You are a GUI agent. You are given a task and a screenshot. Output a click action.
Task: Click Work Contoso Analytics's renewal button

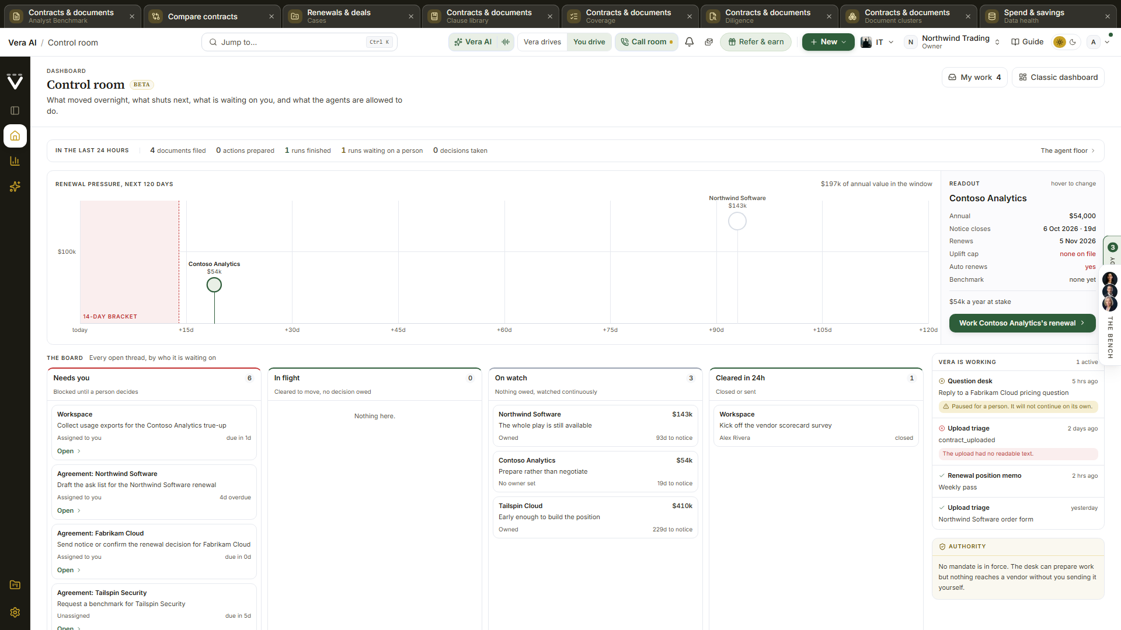[1022, 323]
